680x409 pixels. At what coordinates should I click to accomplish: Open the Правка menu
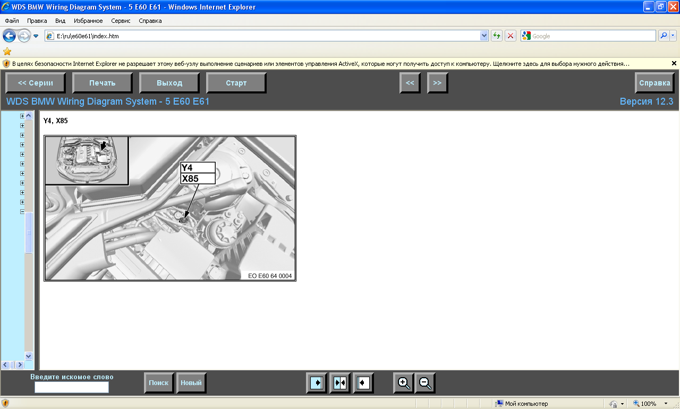(x=37, y=21)
